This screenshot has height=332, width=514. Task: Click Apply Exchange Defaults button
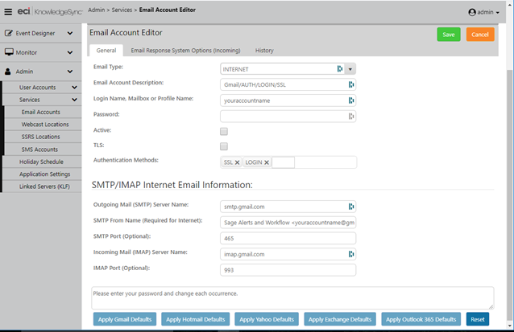click(x=340, y=319)
